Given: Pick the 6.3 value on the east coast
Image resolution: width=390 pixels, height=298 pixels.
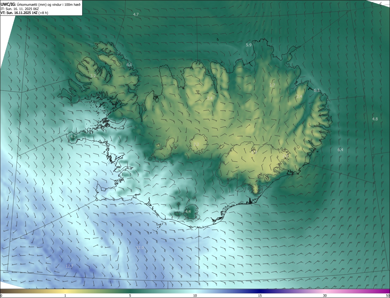Looking at the screenshot, I should pyautogui.click(x=317, y=90).
